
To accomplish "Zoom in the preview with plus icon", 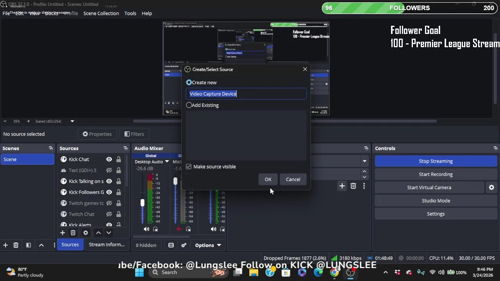I will click(28, 121).
